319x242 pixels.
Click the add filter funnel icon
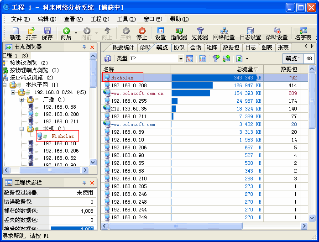(x=216, y=58)
